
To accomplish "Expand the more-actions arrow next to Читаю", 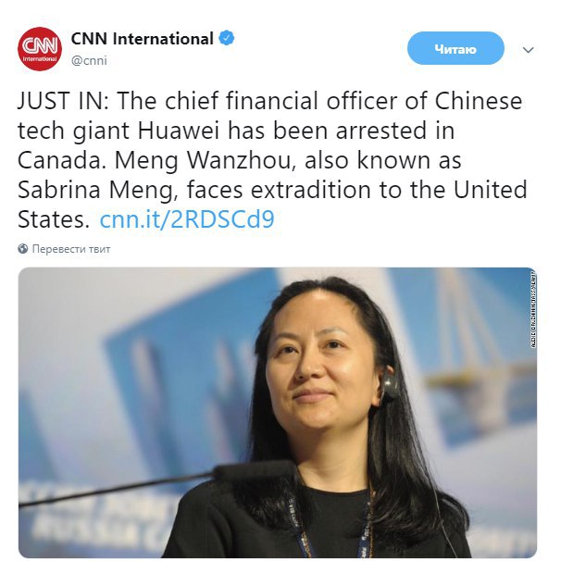I will click(528, 50).
